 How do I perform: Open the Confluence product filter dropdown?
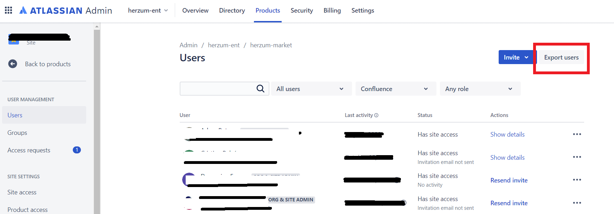pos(396,89)
